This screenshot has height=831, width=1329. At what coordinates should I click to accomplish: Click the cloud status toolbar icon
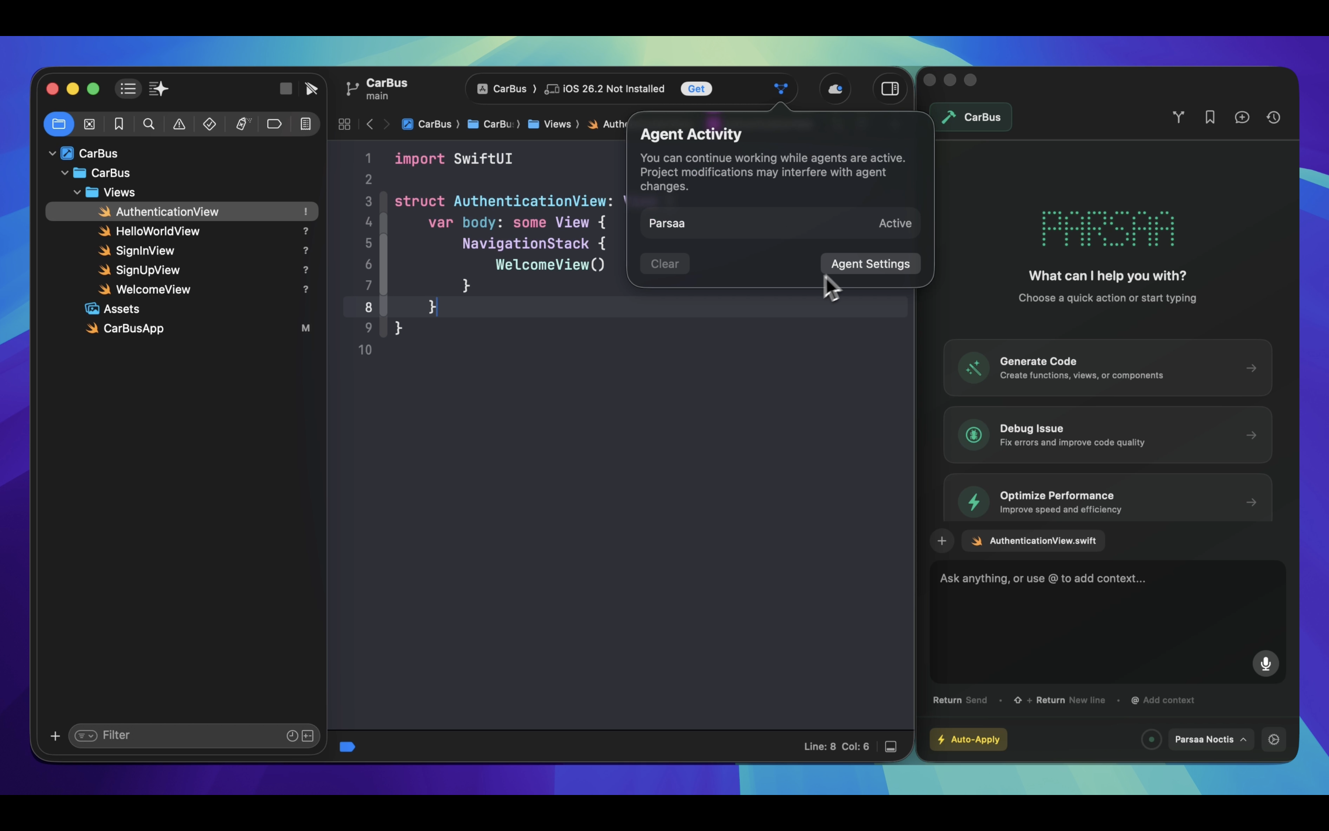835,89
